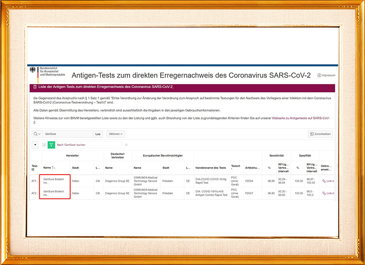Open the magnifier search column dropdown

pos(37,134)
